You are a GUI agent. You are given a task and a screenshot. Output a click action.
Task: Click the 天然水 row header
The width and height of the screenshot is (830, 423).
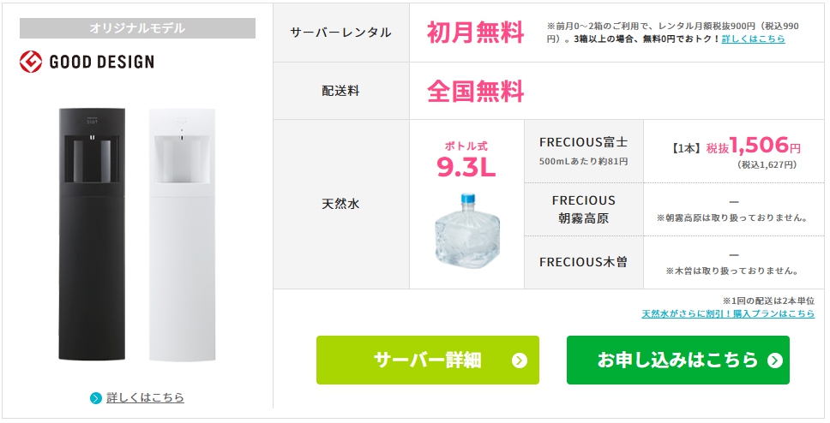pyautogui.click(x=341, y=204)
